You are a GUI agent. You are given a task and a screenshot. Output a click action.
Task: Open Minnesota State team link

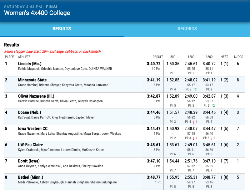click(x=32, y=80)
